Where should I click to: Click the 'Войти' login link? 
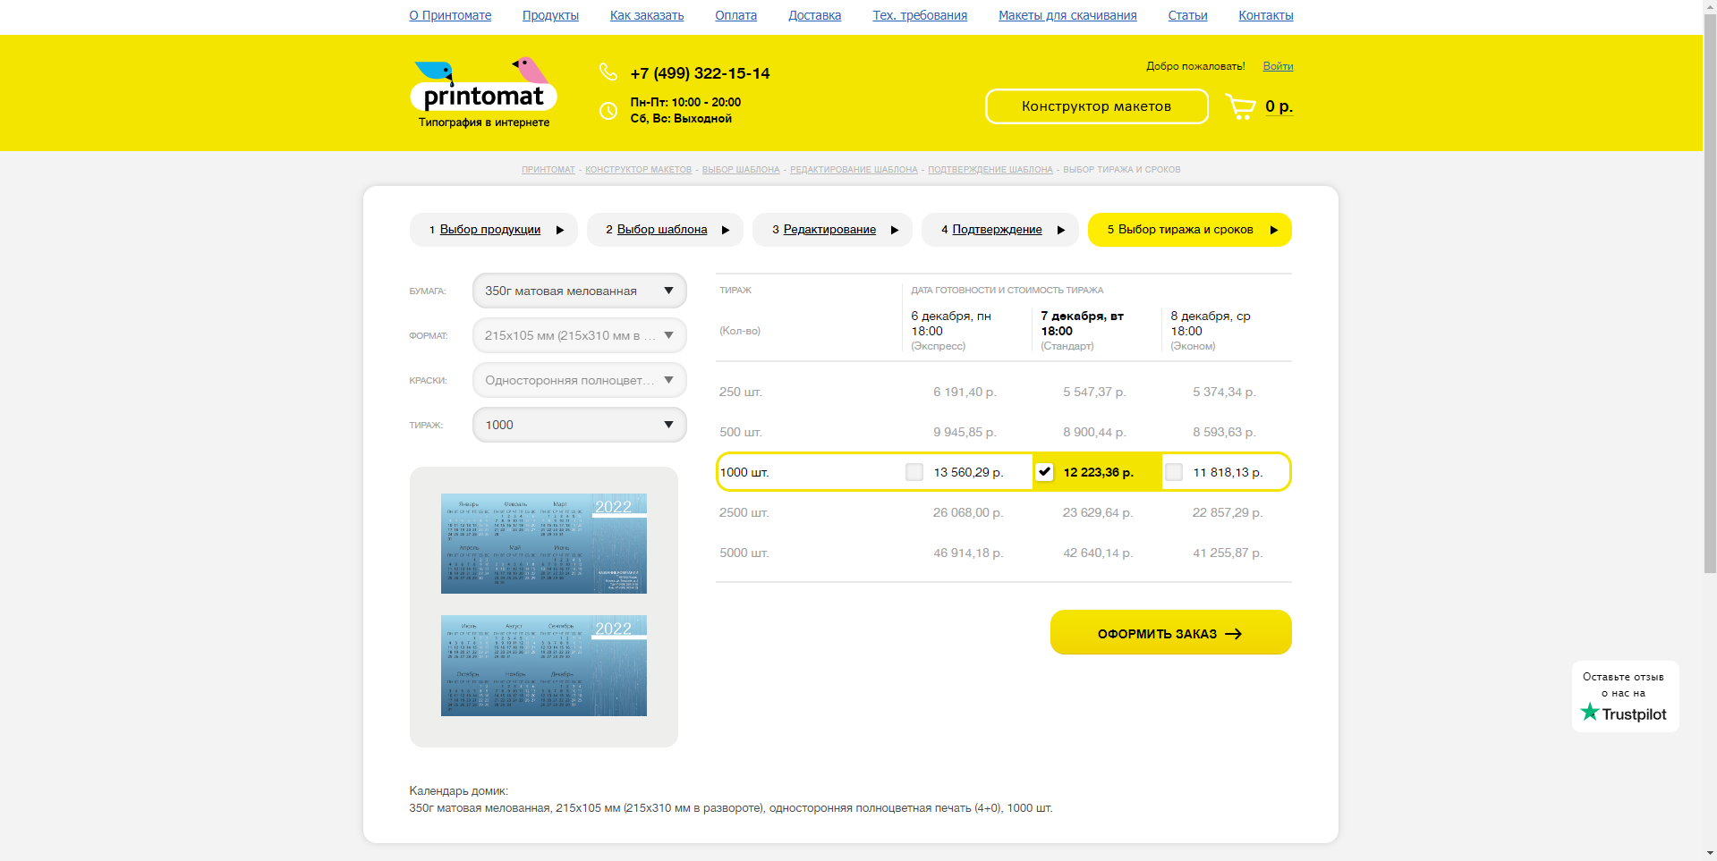1278,66
